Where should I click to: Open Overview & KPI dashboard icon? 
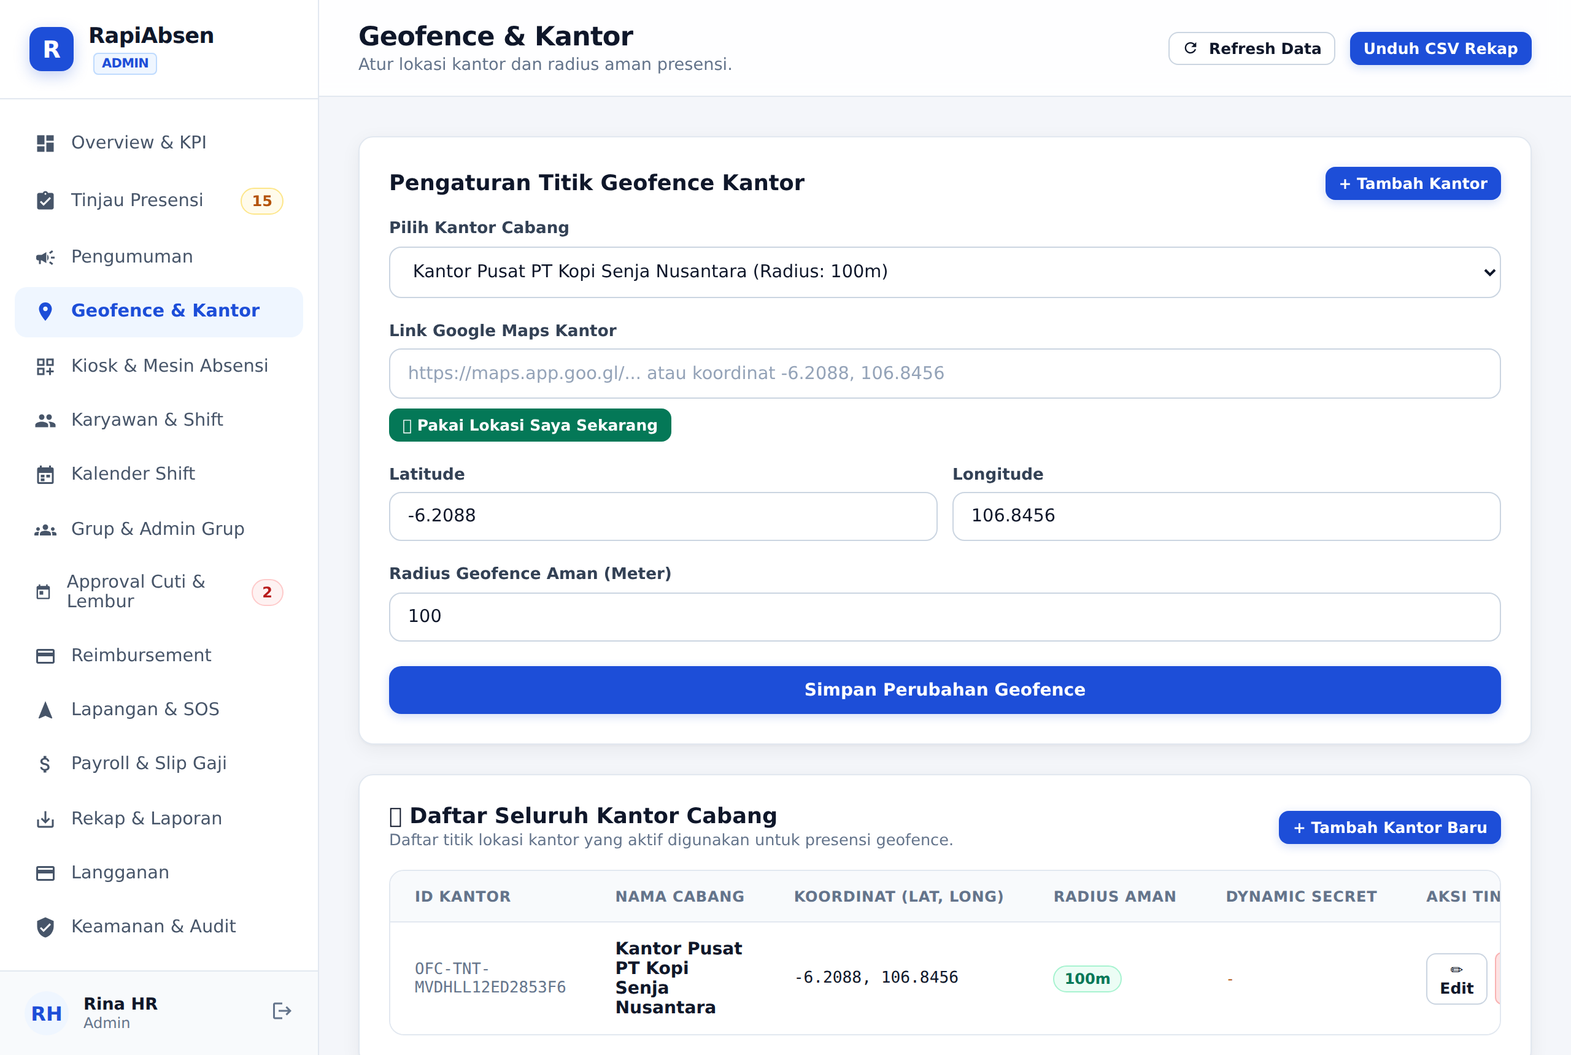point(45,143)
